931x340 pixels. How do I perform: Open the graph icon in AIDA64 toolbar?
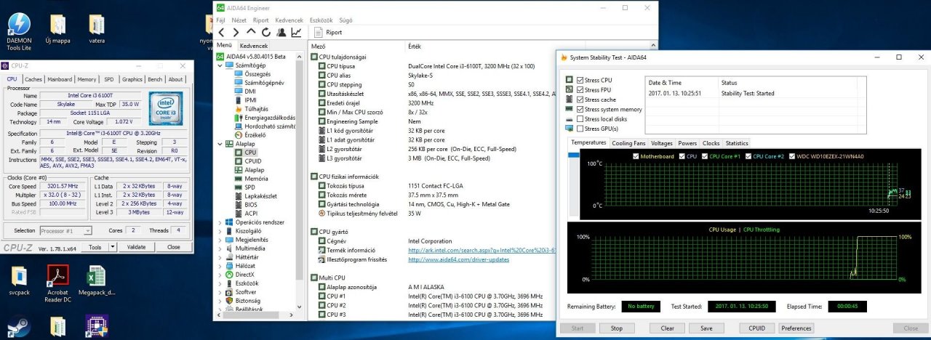tap(296, 32)
